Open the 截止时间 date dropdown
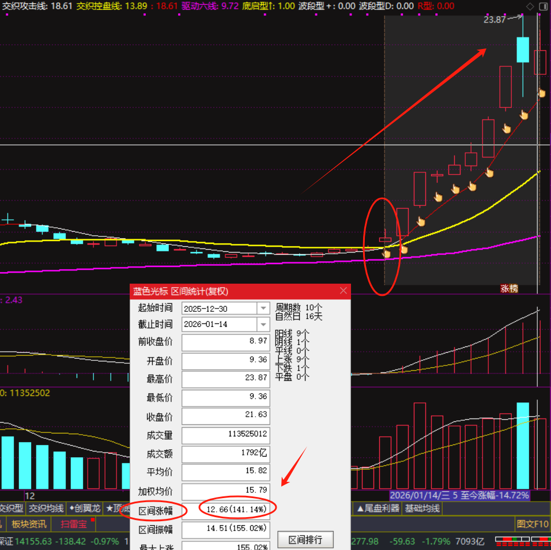551x550 pixels. 264,324
